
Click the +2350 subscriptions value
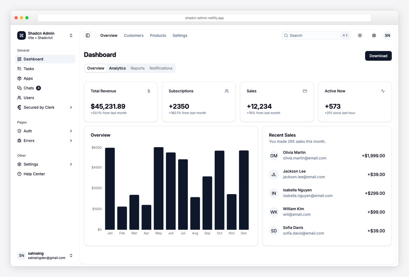[x=179, y=106]
